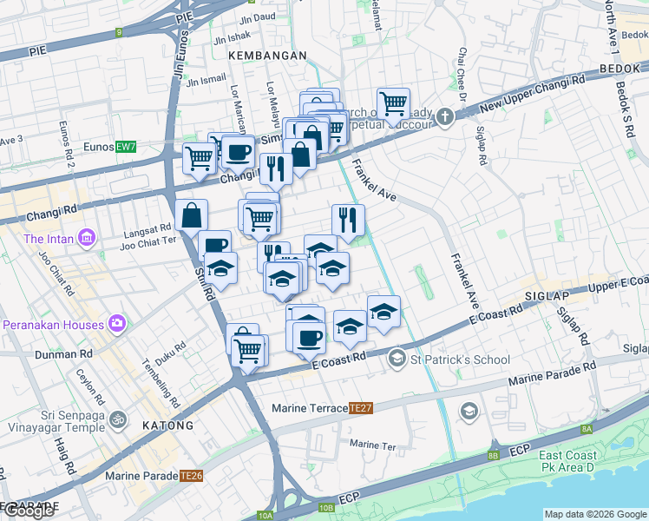Select the 'Still Rd' label

206,284
